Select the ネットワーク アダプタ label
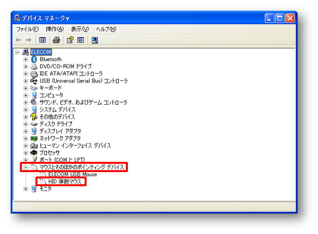318x234 pixels. pyautogui.click(x=60, y=138)
